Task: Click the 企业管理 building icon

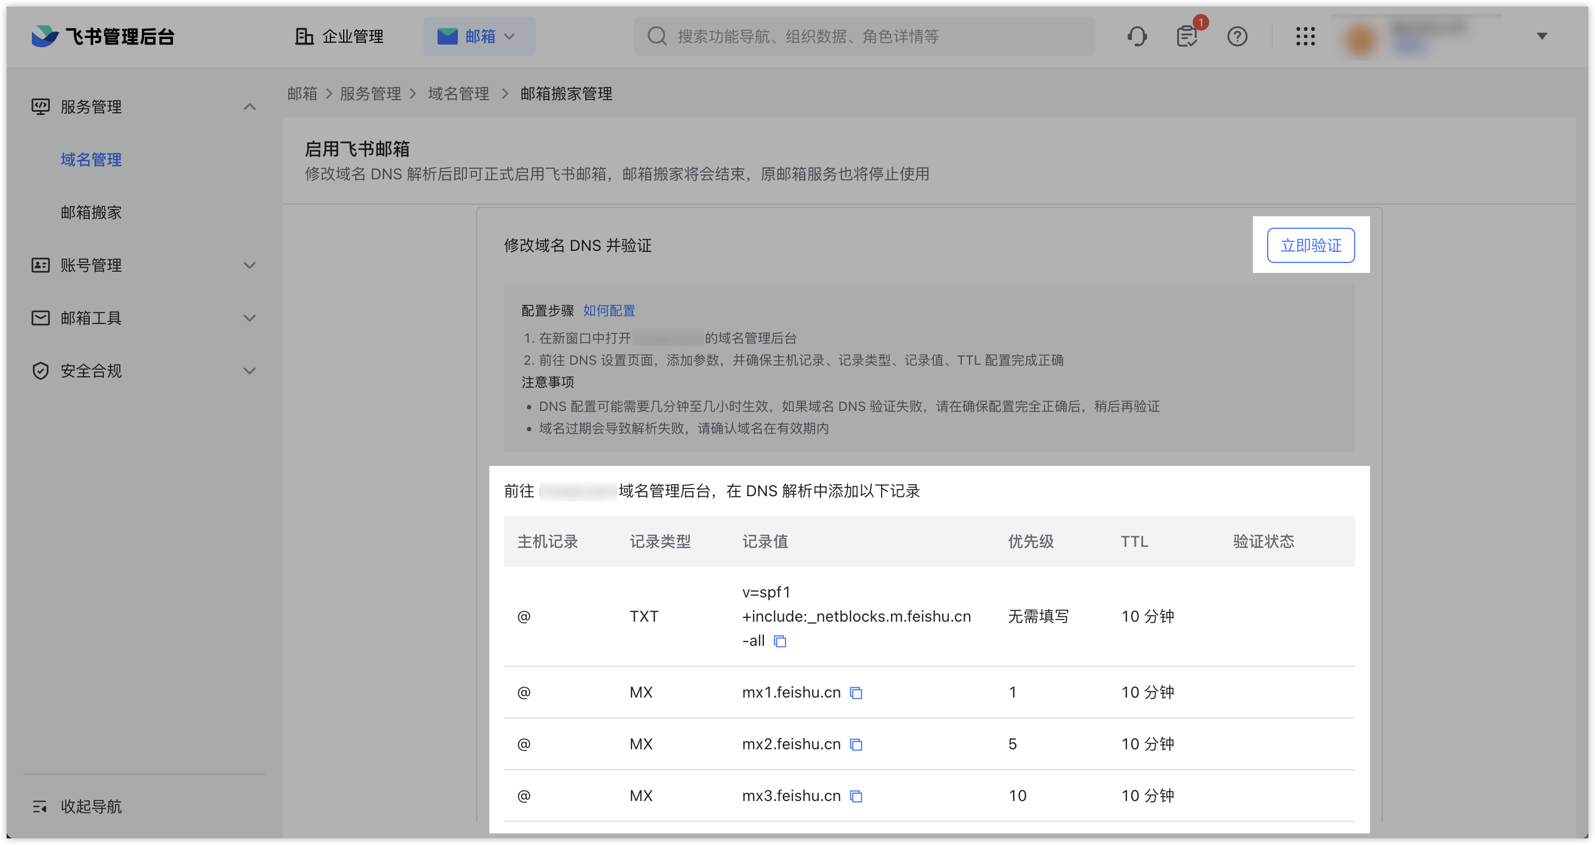Action: [304, 36]
